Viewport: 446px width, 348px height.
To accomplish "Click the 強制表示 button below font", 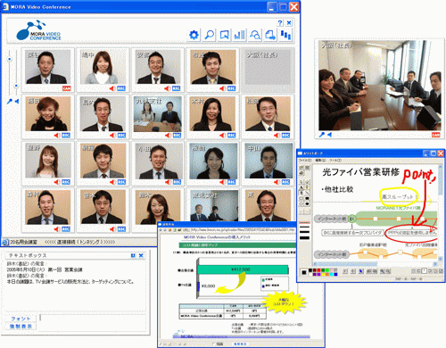I will coord(21,327).
